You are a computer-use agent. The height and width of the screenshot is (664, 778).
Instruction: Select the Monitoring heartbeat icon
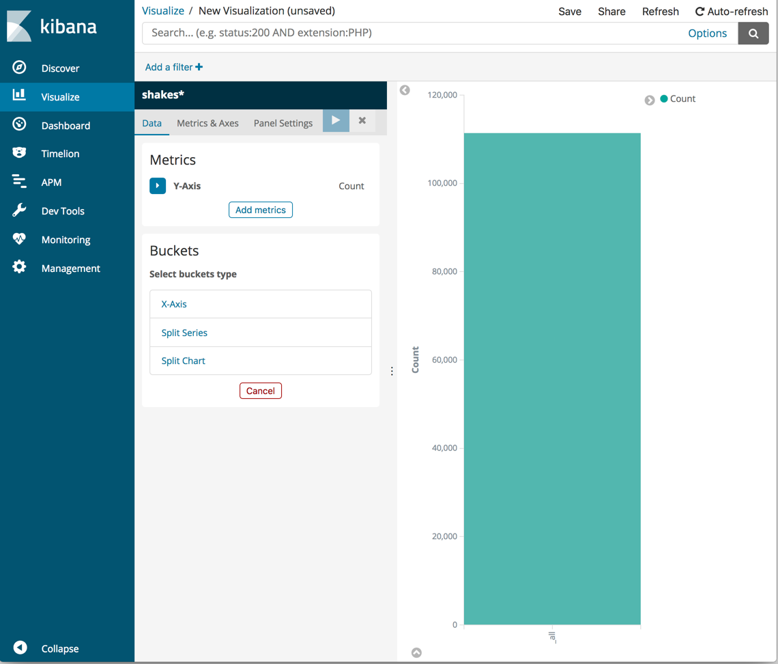click(x=20, y=239)
